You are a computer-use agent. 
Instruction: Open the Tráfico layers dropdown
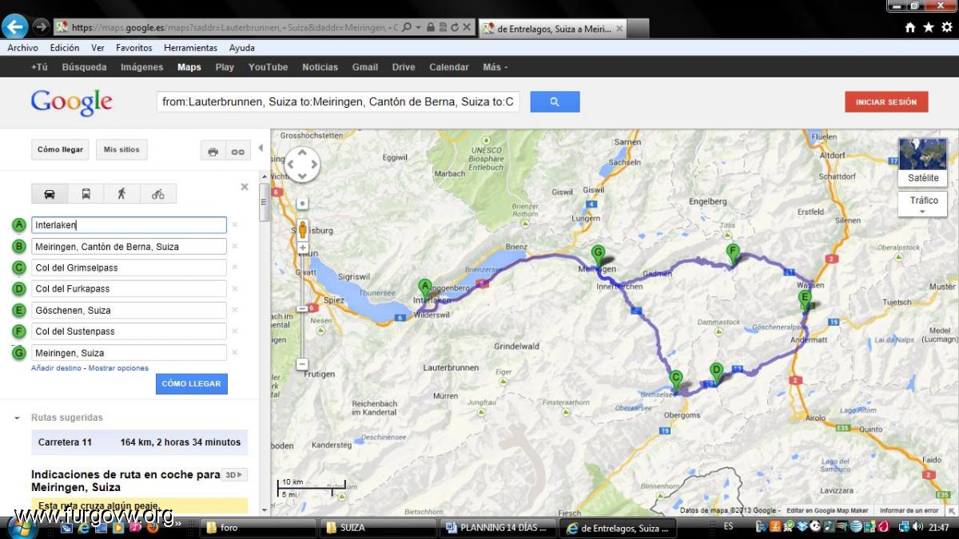[x=924, y=204]
